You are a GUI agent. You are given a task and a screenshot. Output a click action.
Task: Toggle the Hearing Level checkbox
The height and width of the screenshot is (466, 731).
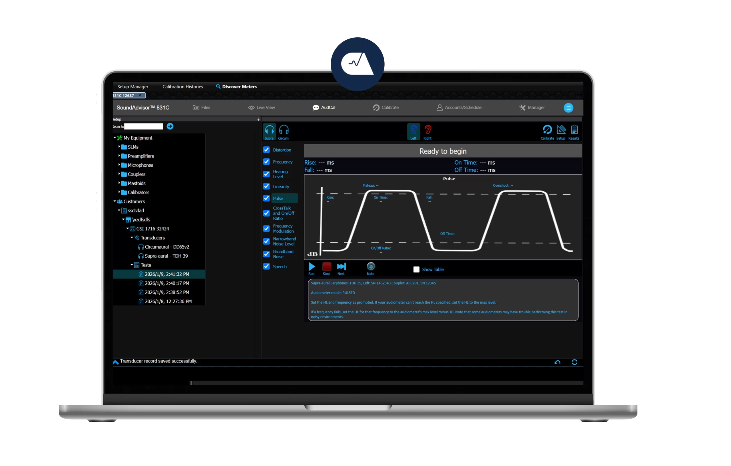tap(266, 174)
